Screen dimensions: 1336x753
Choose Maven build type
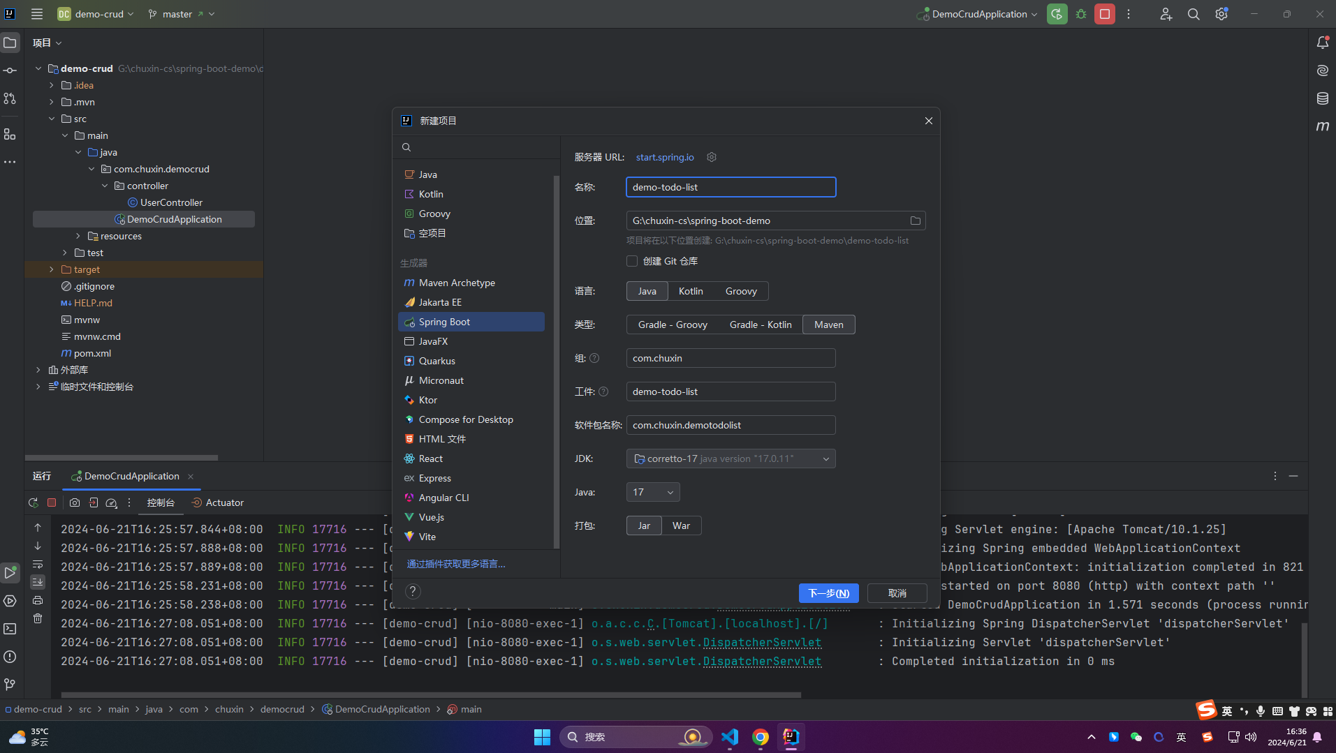[829, 325]
